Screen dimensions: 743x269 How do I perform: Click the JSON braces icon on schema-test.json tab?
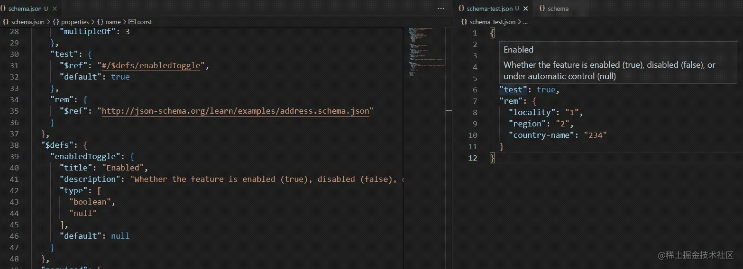(461, 9)
